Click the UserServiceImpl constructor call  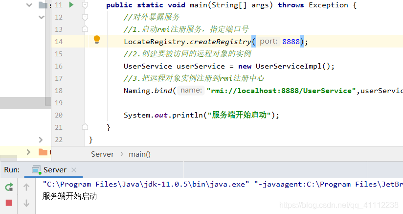tap(292, 66)
